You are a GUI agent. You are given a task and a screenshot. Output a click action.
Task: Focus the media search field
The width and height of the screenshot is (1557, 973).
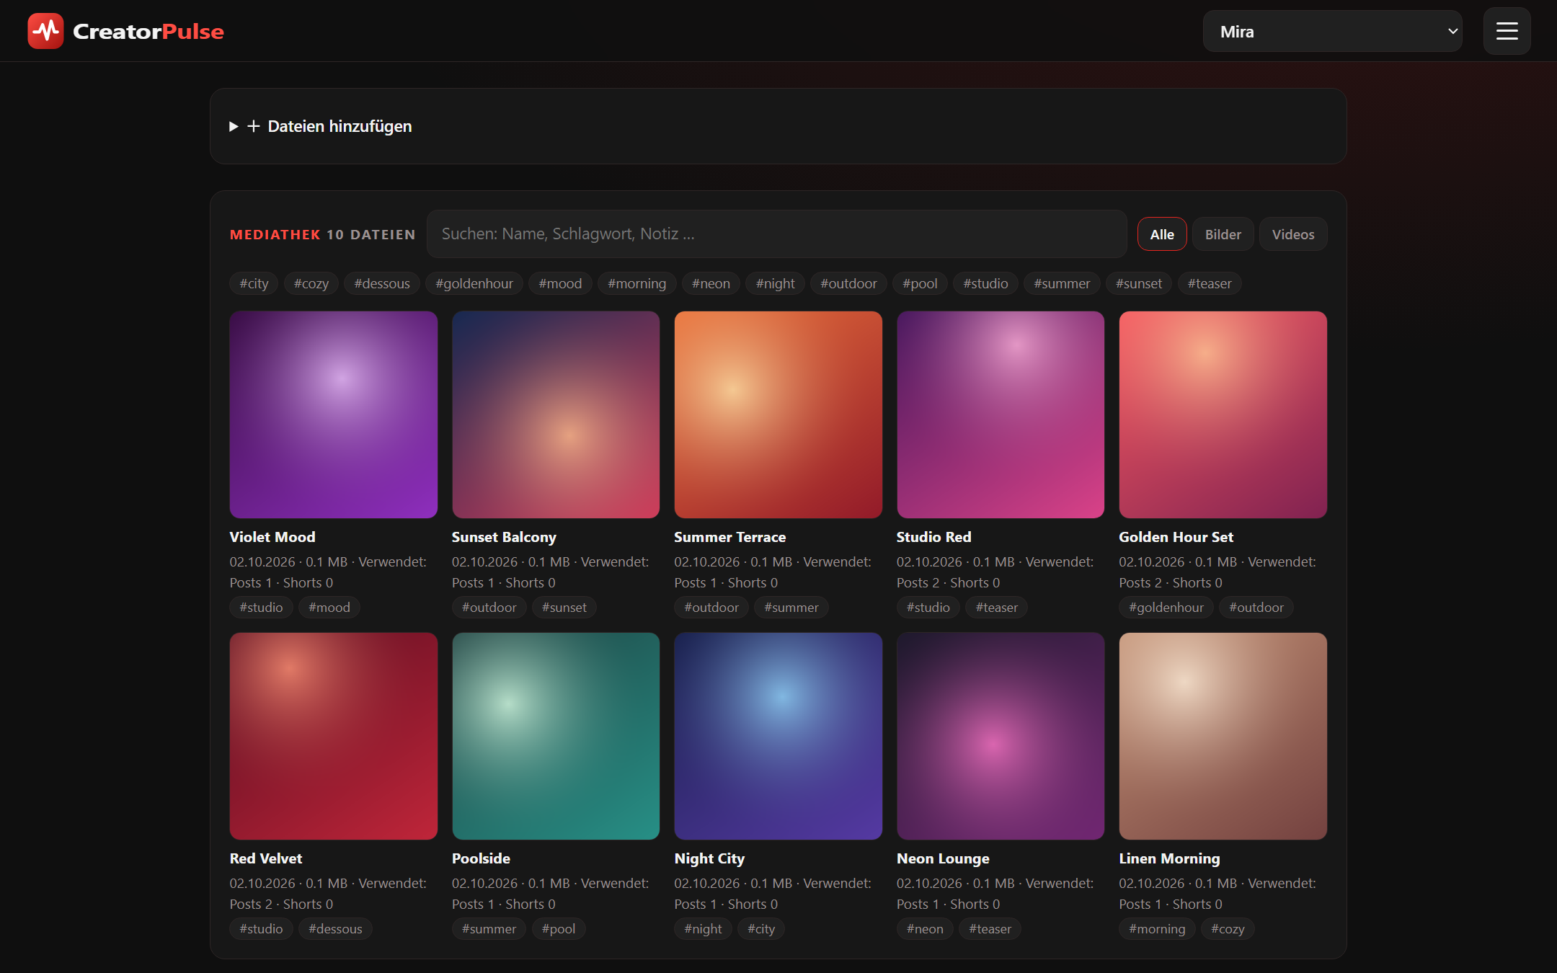tap(776, 234)
